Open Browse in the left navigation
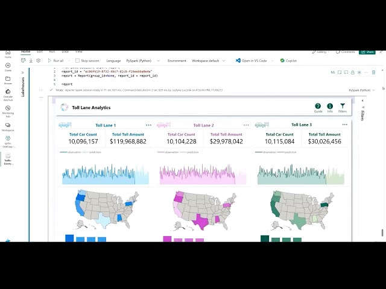The width and height of the screenshot is (386, 289). pos(8,80)
